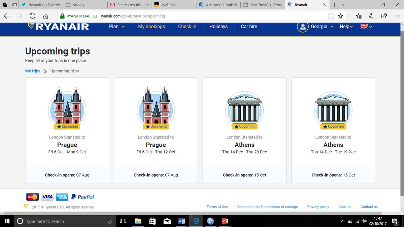This screenshot has width=404, height=227.
Task: Open the tab list chevron dropdown
Action: (x=344, y=5)
